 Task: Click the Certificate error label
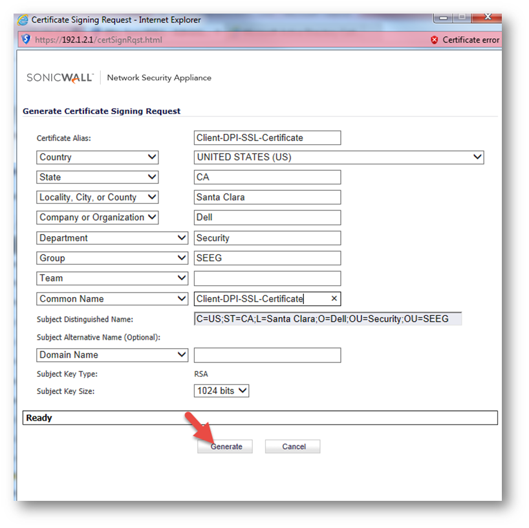point(471,40)
